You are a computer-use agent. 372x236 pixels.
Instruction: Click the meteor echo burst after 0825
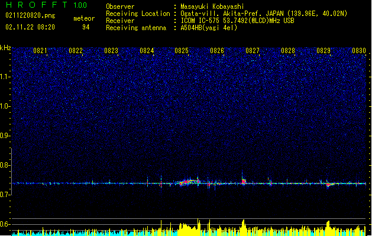(x=189, y=182)
